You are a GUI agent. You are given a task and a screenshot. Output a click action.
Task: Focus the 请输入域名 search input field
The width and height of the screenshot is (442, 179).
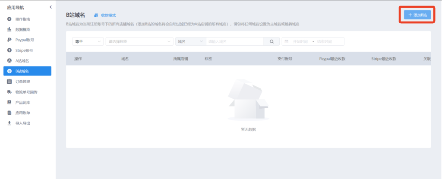234,41
